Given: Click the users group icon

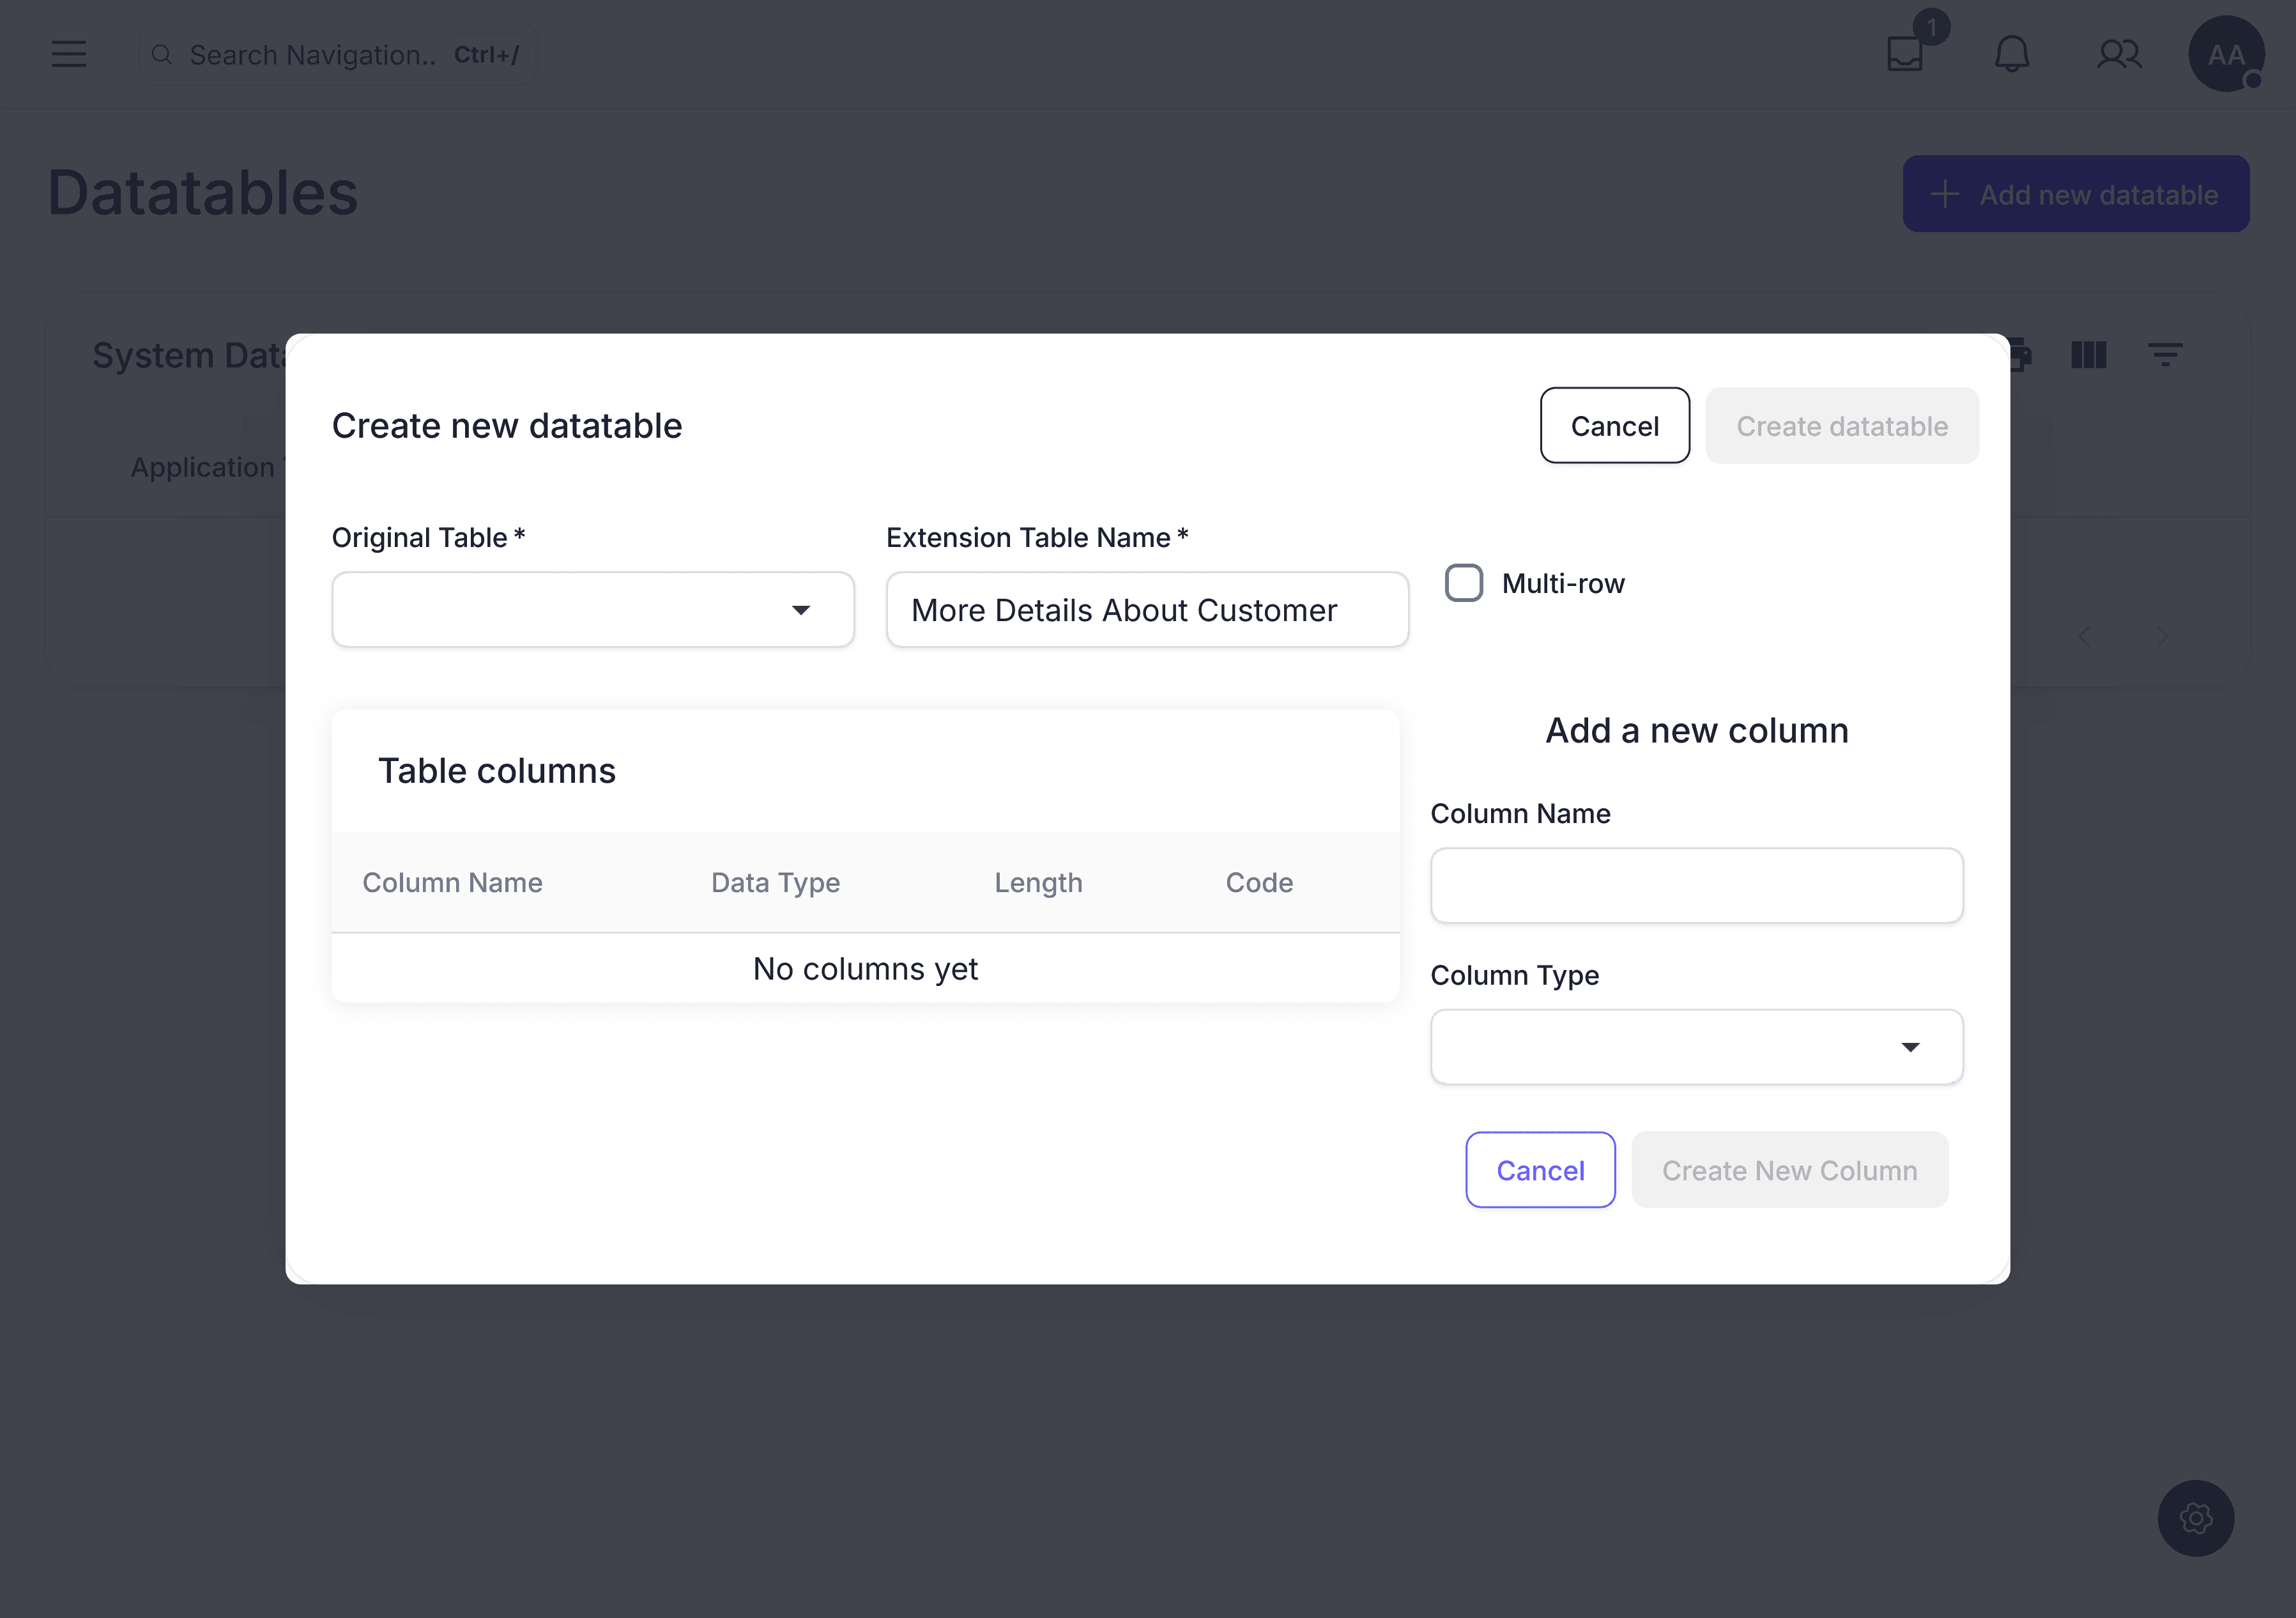Looking at the screenshot, I should pyautogui.click(x=2119, y=54).
